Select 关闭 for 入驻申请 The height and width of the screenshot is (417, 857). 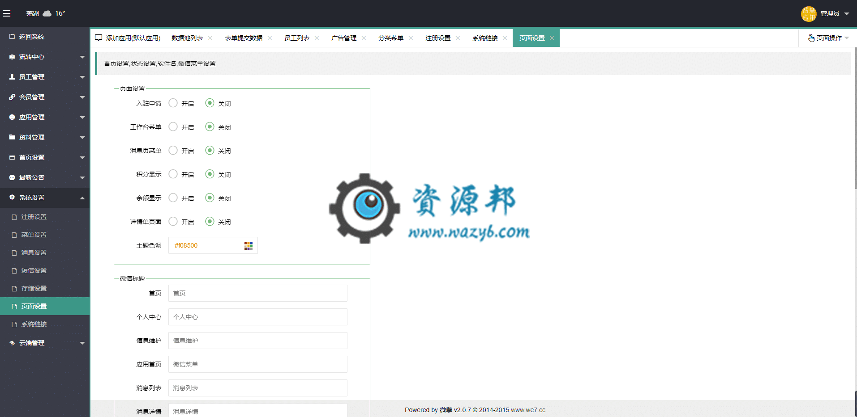point(210,103)
